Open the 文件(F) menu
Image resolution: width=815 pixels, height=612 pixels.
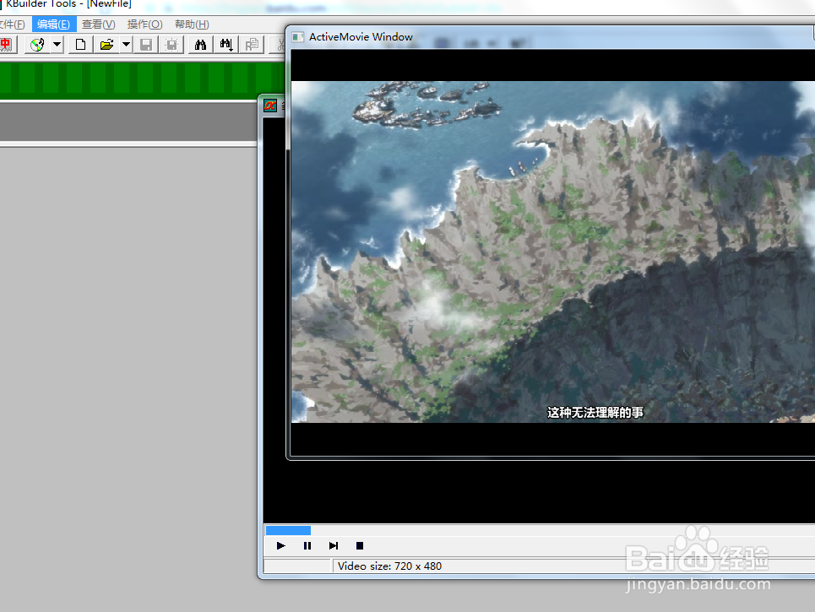12,24
